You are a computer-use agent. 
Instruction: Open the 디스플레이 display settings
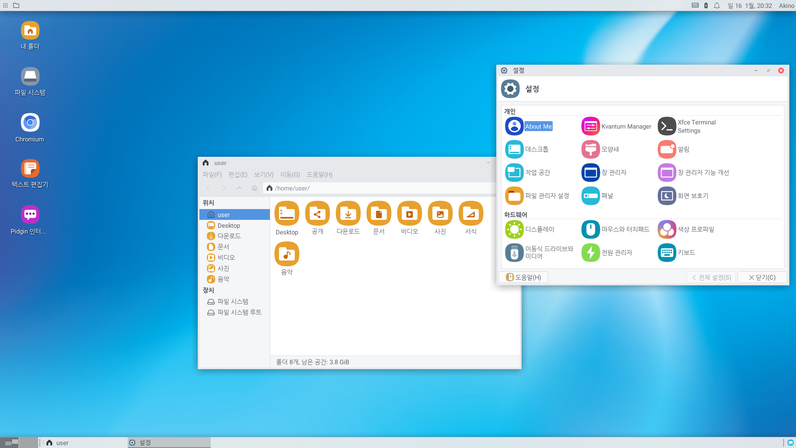click(x=514, y=229)
